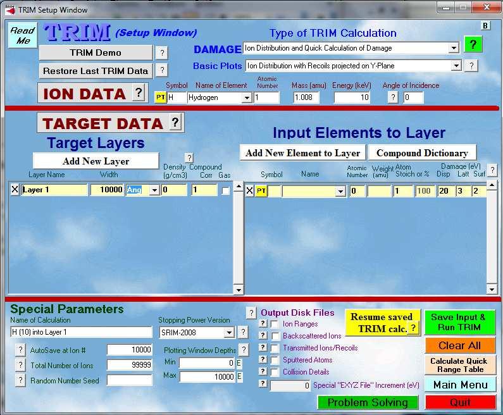Open Angle of Incidence help
Image resolution: width=503 pixels, height=415 pixels.
pyautogui.click(x=393, y=97)
